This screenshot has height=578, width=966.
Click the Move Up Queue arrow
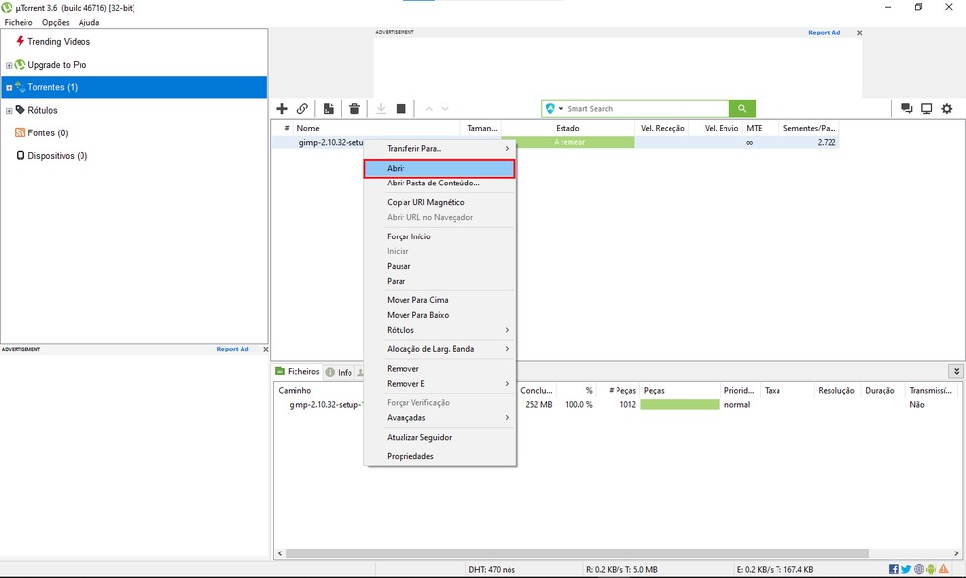click(429, 108)
